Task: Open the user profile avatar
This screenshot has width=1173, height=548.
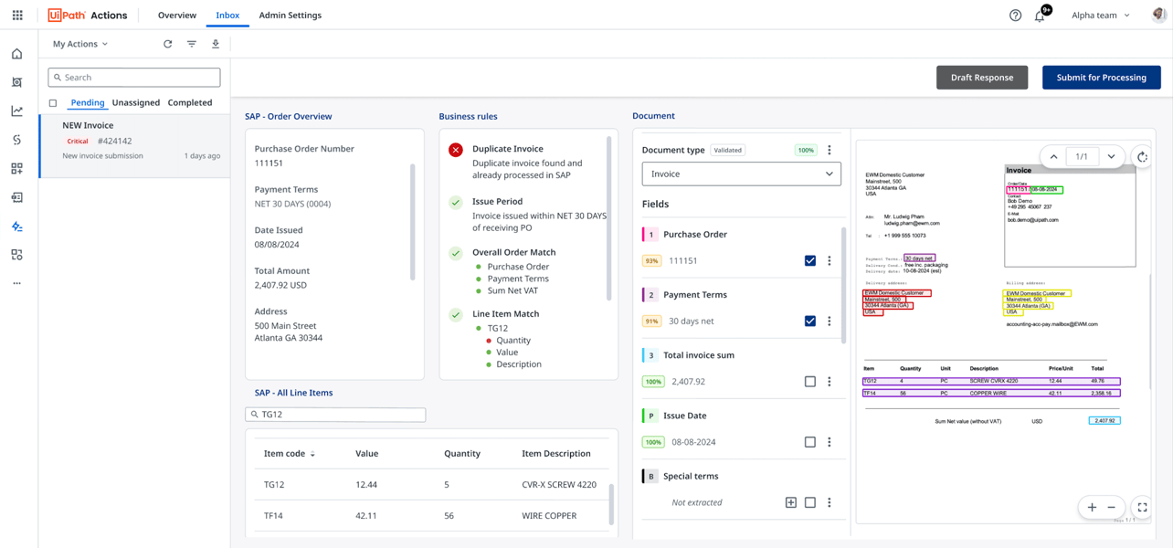Action: coord(1159,16)
